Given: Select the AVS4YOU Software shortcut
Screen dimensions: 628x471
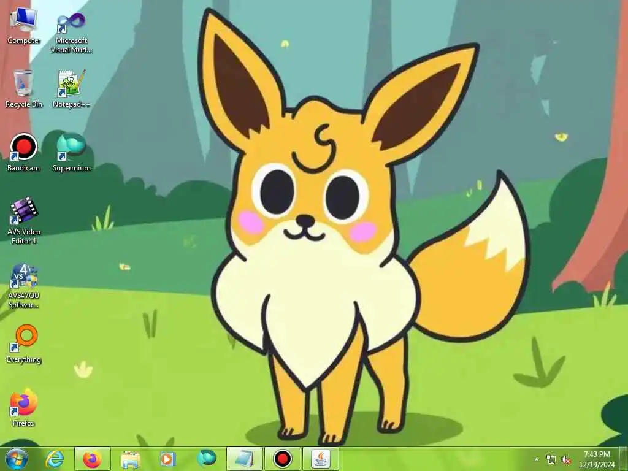Looking at the screenshot, I should tap(24, 286).
